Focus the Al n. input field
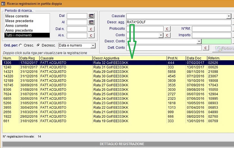Screen dimensions: 234x148 (x=77, y=36)
